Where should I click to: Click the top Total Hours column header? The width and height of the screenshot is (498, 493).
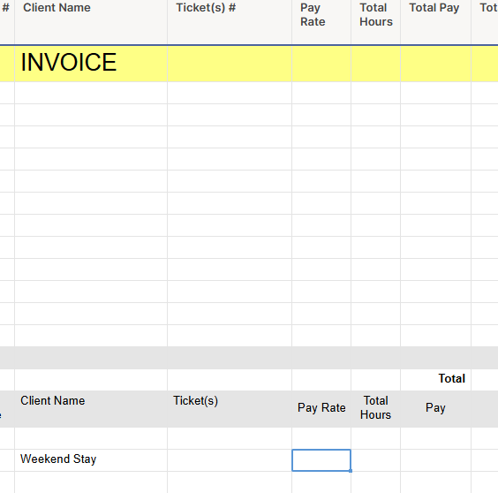pyautogui.click(x=376, y=21)
